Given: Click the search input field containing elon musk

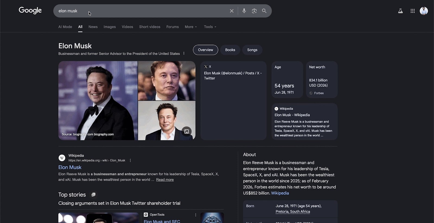Looking at the screenshot, I should (141, 11).
